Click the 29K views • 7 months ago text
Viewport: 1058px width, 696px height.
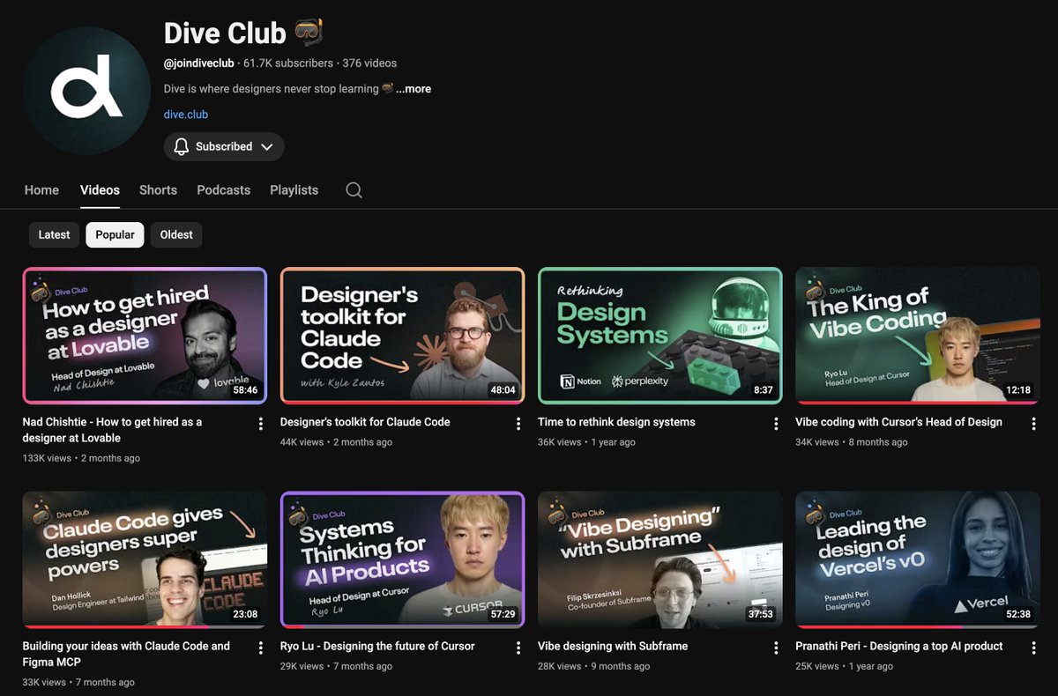[336, 666]
